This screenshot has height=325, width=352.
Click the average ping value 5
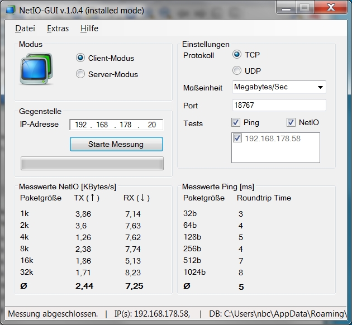pos(241,287)
